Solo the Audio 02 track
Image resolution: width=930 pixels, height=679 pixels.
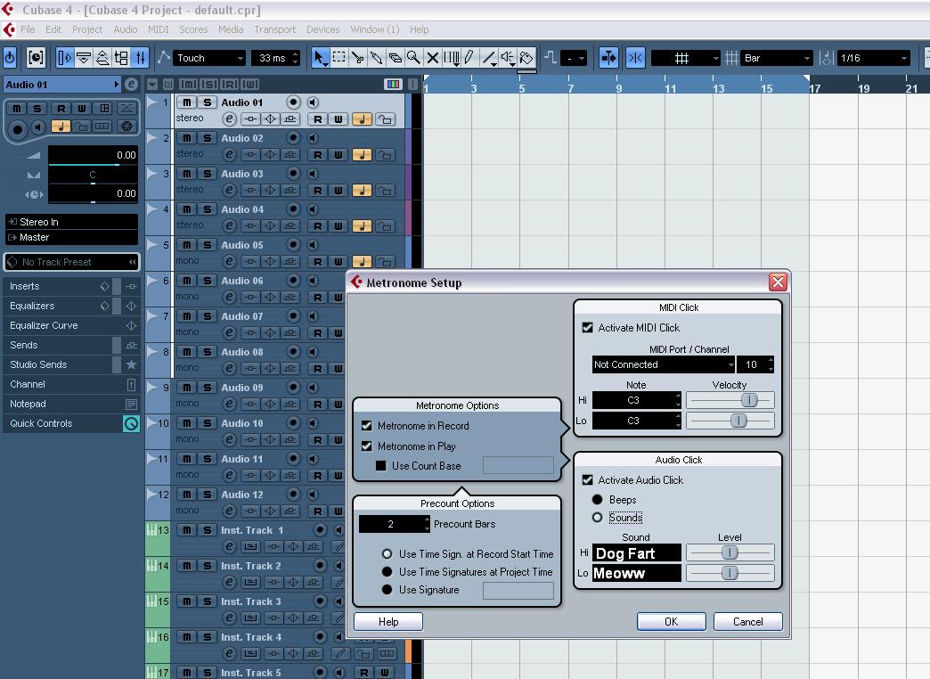207,138
